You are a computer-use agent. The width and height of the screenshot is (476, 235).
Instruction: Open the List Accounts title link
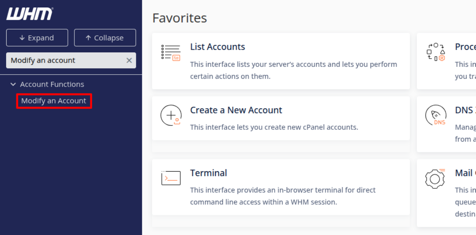pos(217,47)
